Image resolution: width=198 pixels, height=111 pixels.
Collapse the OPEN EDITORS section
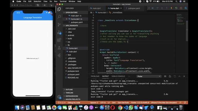point(75,12)
